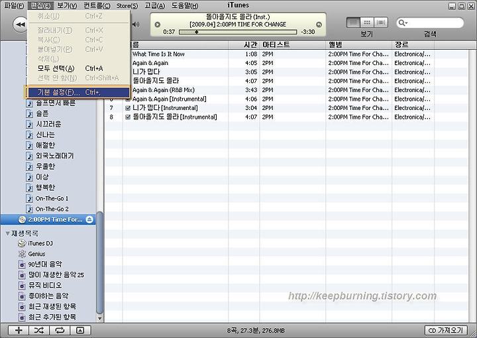Select the 이상 playlist
Screen dimensions: 477x338
click(x=42, y=177)
